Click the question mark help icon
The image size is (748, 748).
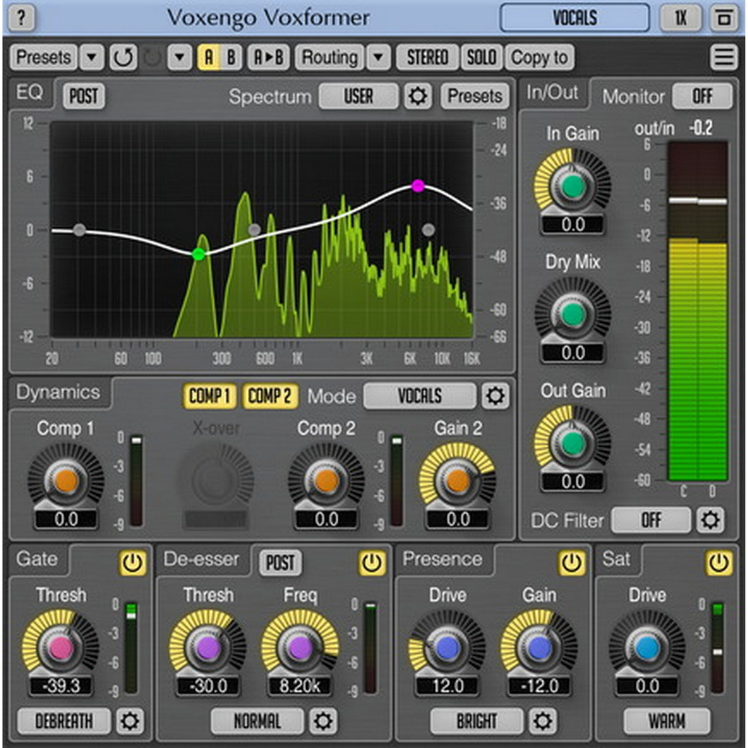(x=22, y=18)
